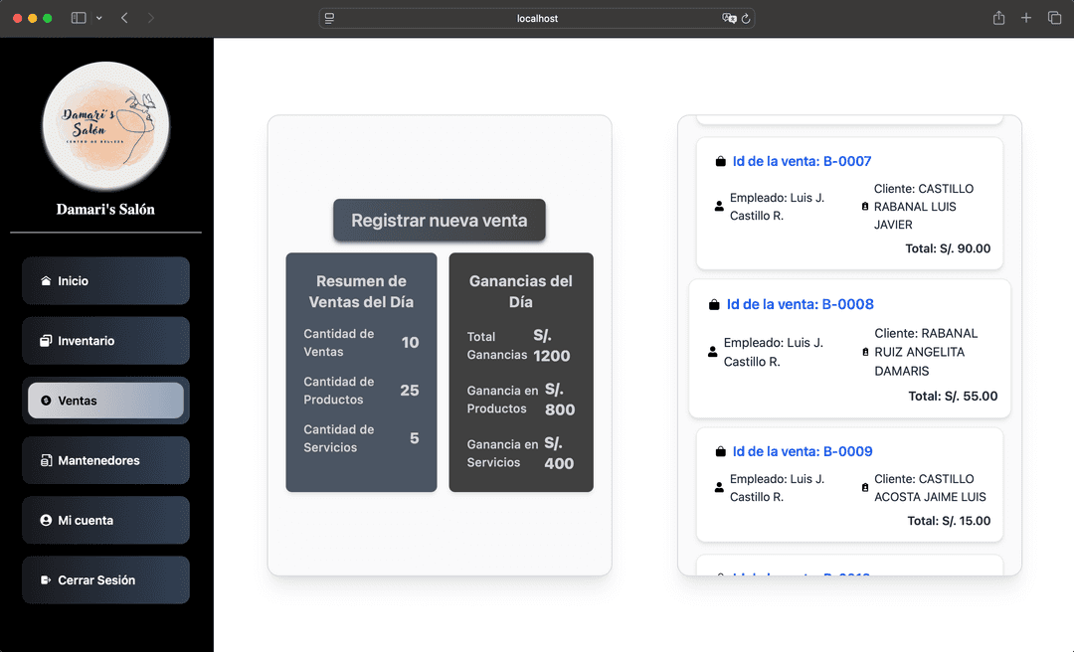Show the Safari tab overview
Screen dimensions: 1074x652
click(1054, 18)
